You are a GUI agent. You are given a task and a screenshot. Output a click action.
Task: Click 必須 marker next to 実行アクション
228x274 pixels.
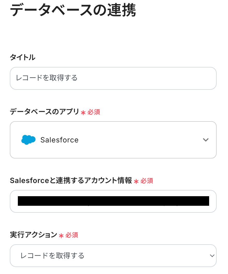pyautogui.click(x=72, y=235)
